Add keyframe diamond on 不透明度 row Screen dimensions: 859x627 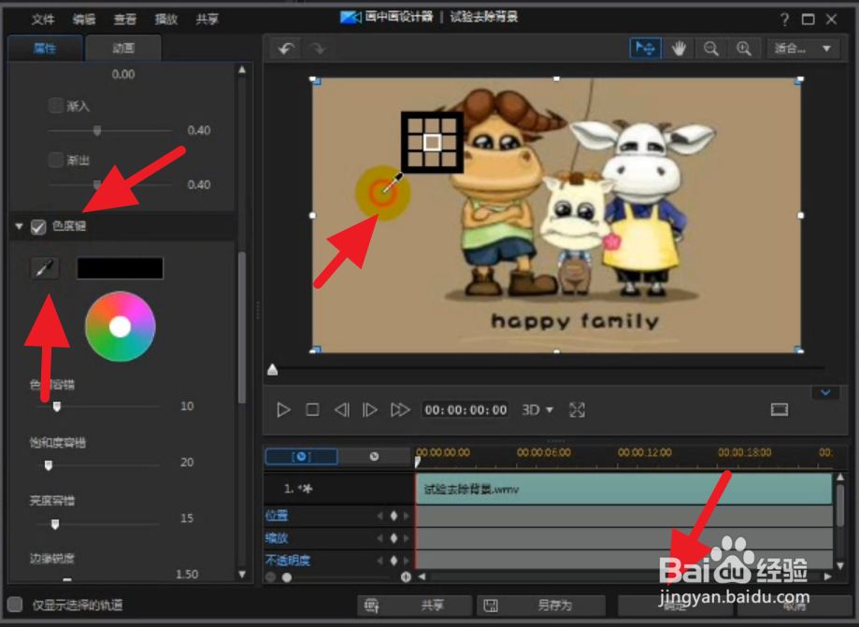(394, 561)
